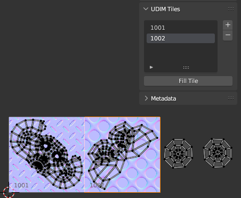Collapse the UDIM Tiles panel
This screenshot has height=198, width=241.
pos(146,9)
